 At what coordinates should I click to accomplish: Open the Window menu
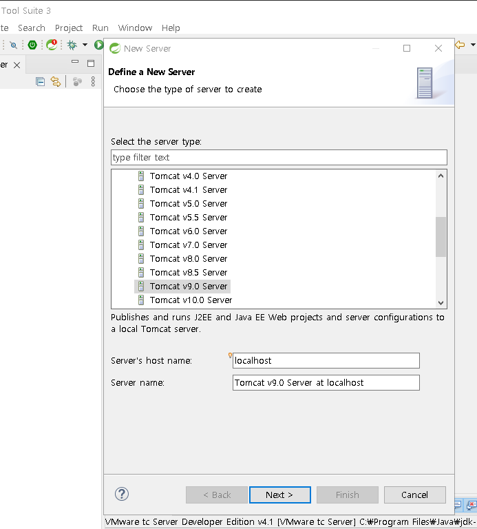(135, 28)
